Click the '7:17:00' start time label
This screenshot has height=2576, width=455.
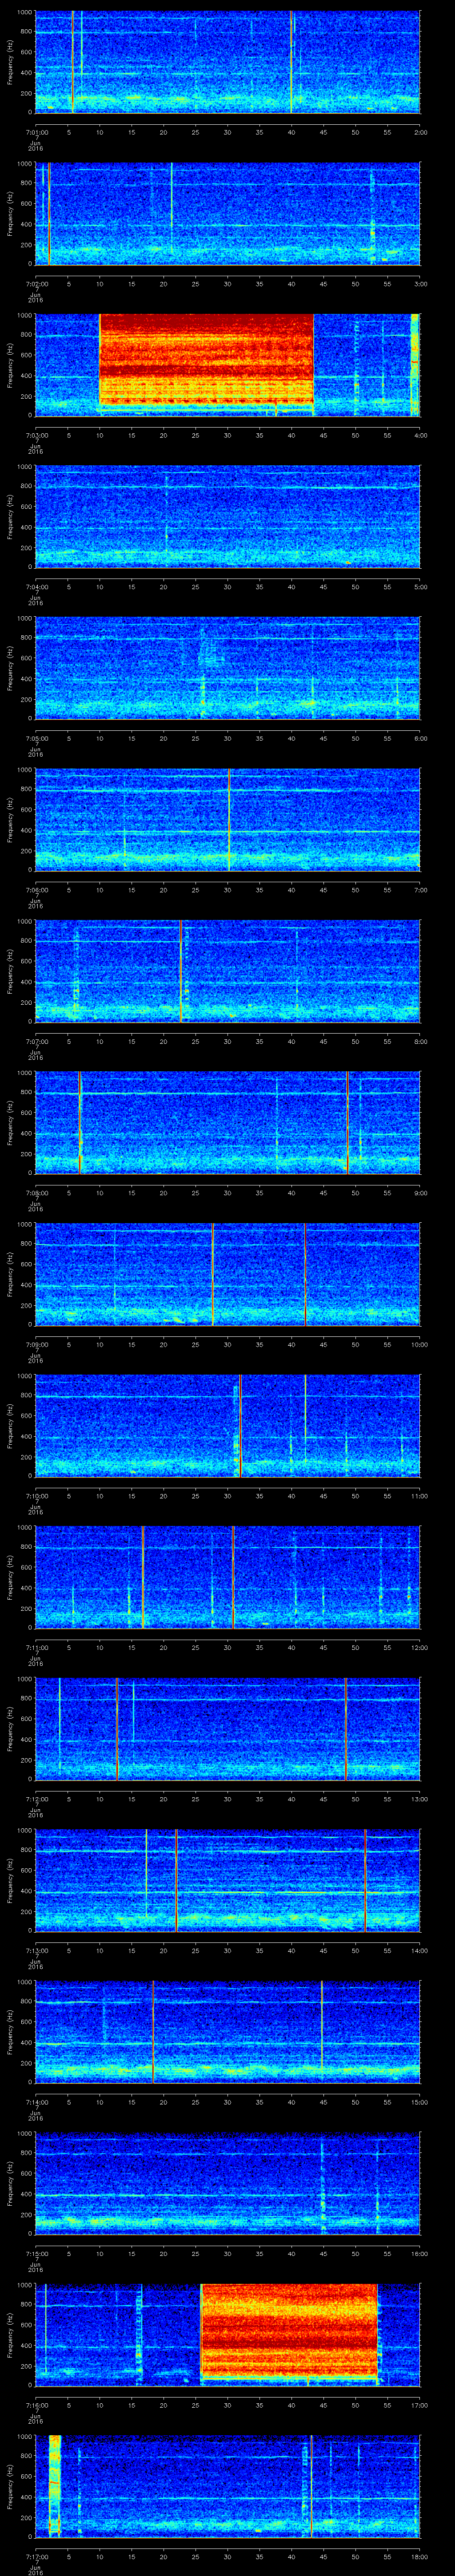(36, 2556)
